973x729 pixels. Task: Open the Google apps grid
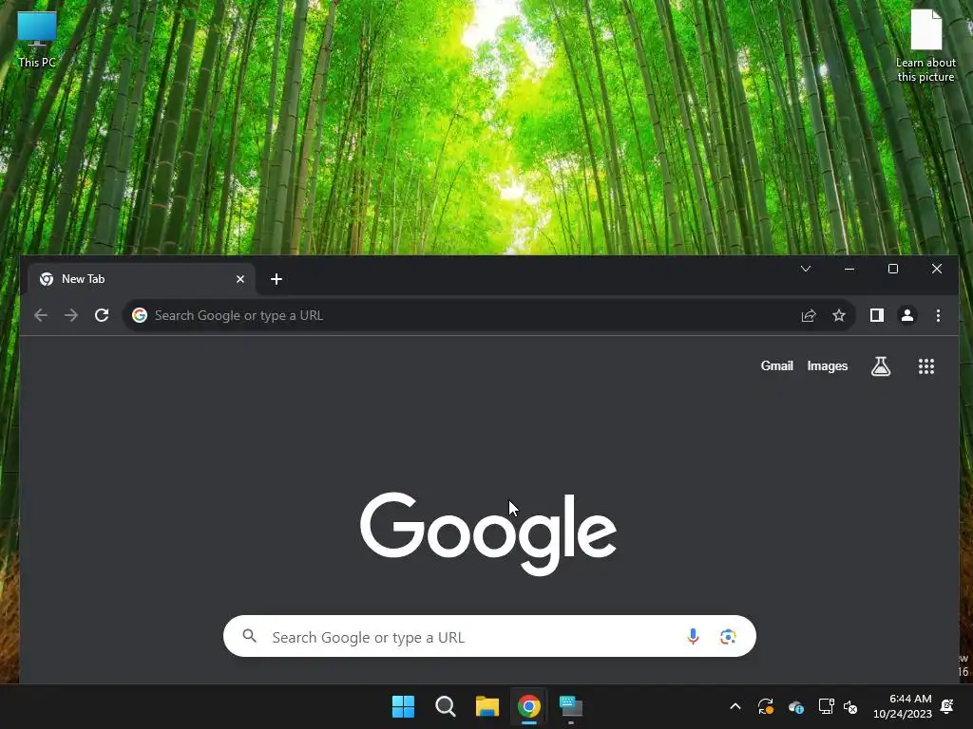pos(926,366)
